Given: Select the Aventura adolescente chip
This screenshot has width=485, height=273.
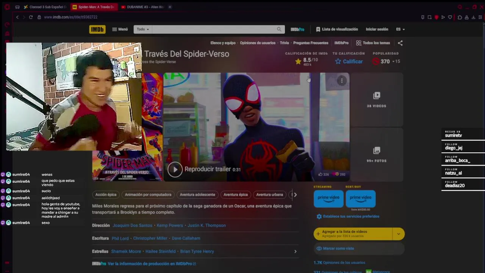Looking at the screenshot, I should tap(197, 195).
